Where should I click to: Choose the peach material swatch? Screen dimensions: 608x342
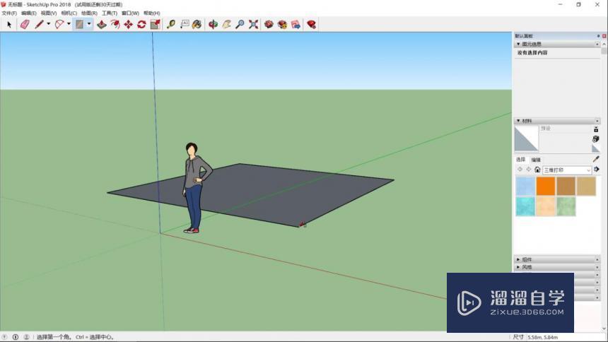pyautogui.click(x=546, y=206)
